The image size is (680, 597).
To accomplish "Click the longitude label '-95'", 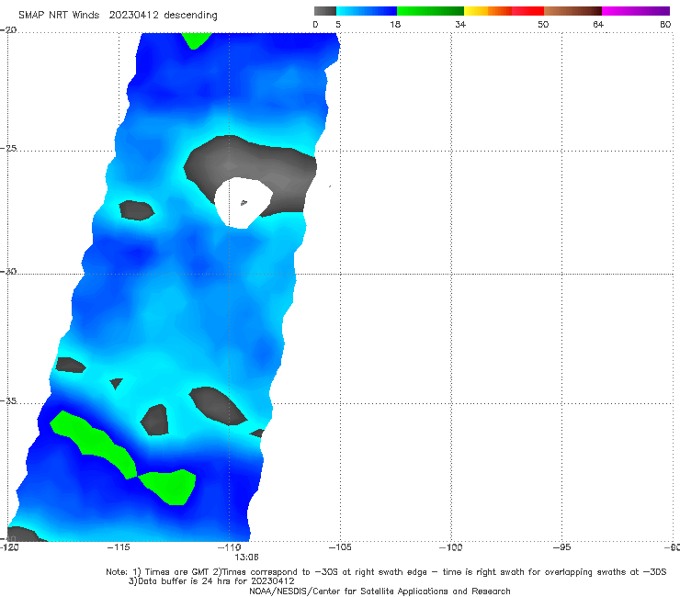I will [562, 547].
